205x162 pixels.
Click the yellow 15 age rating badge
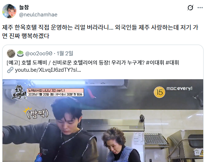pyautogui.click(x=159, y=92)
